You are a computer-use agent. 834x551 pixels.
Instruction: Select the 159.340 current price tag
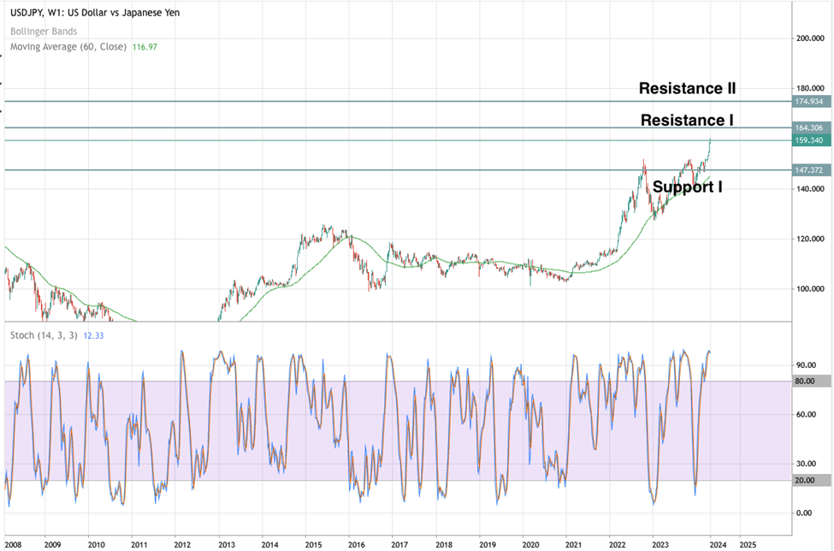808,140
